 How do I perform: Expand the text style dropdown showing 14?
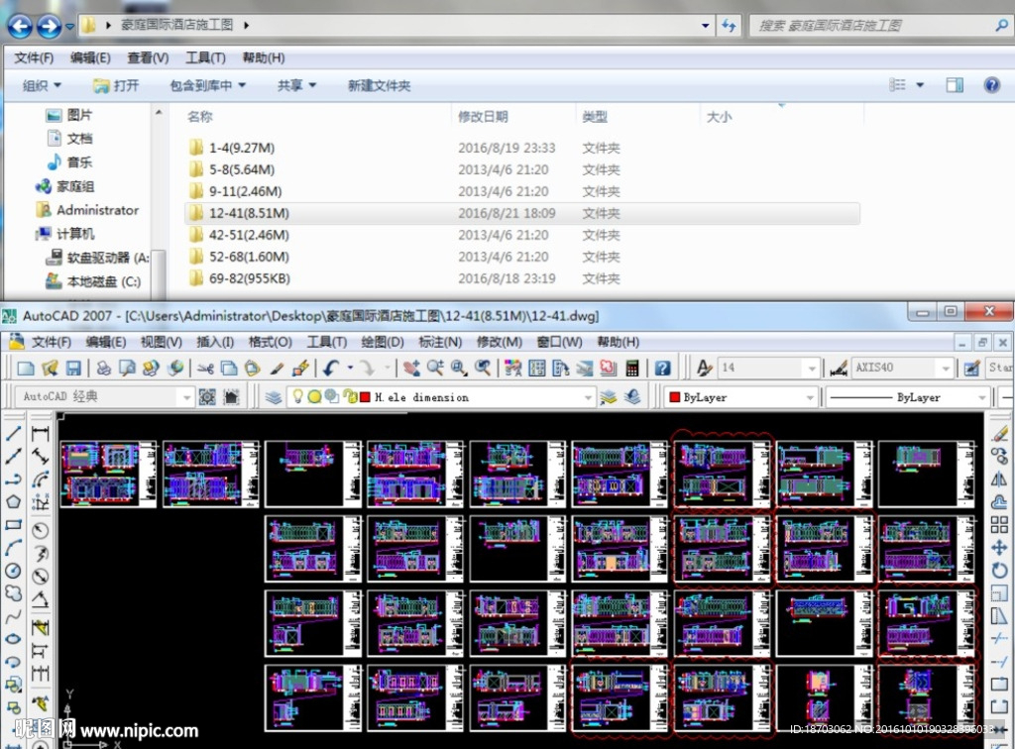tap(812, 368)
